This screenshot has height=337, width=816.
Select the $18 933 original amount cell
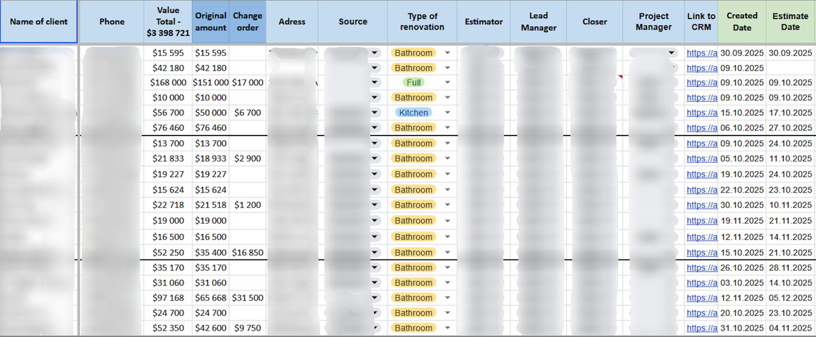pyautogui.click(x=211, y=159)
